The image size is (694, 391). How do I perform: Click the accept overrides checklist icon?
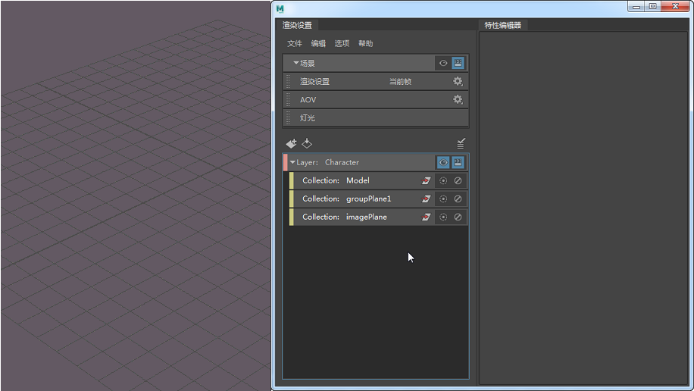point(461,143)
